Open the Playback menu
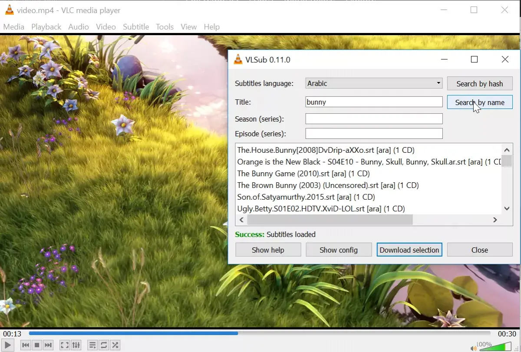The width and height of the screenshot is (521, 352). (46, 27)
